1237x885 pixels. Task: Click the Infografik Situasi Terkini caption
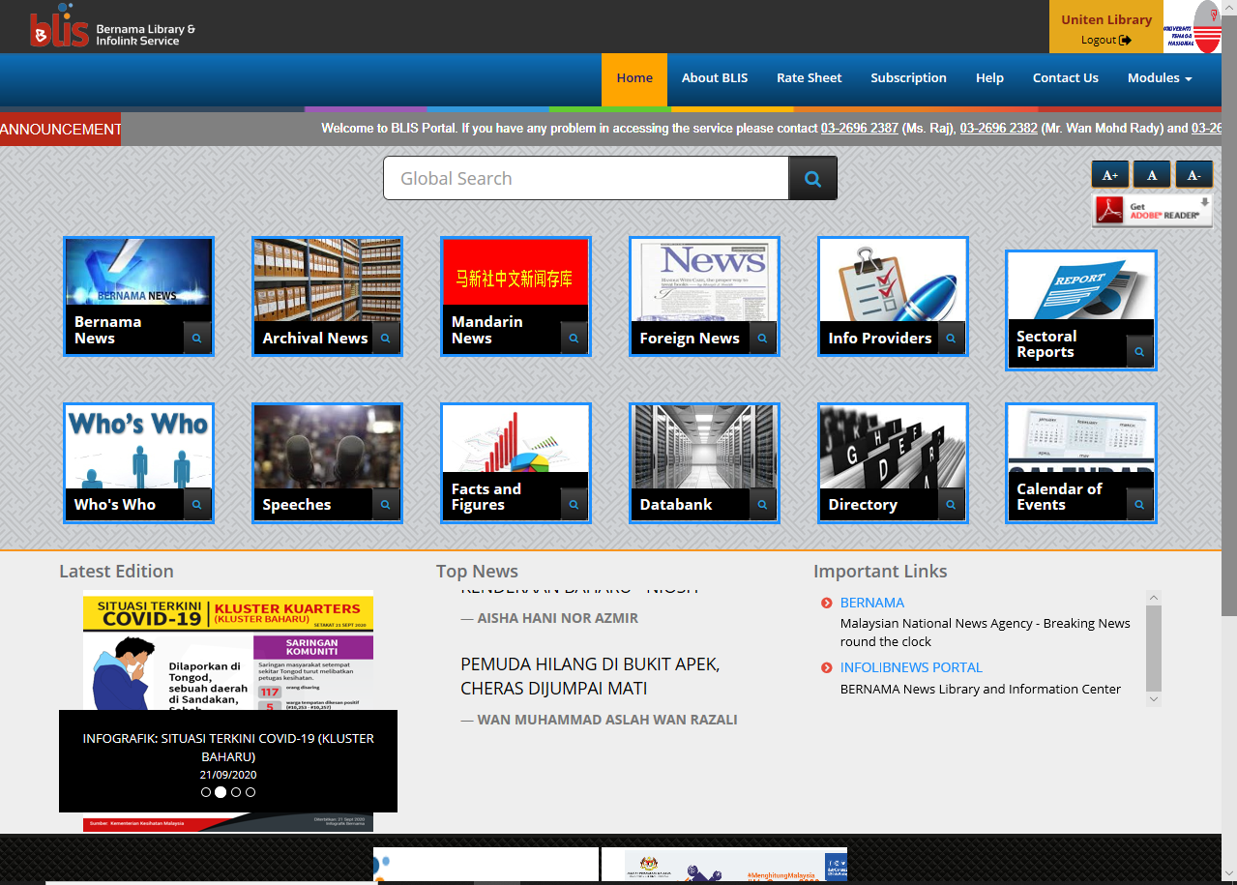click(228, 747)
